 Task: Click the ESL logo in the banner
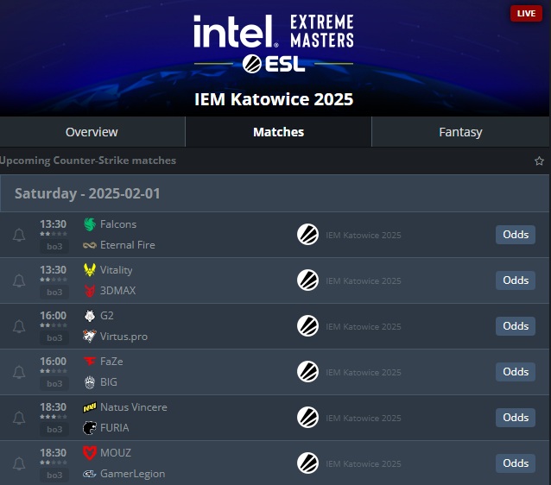274,64
